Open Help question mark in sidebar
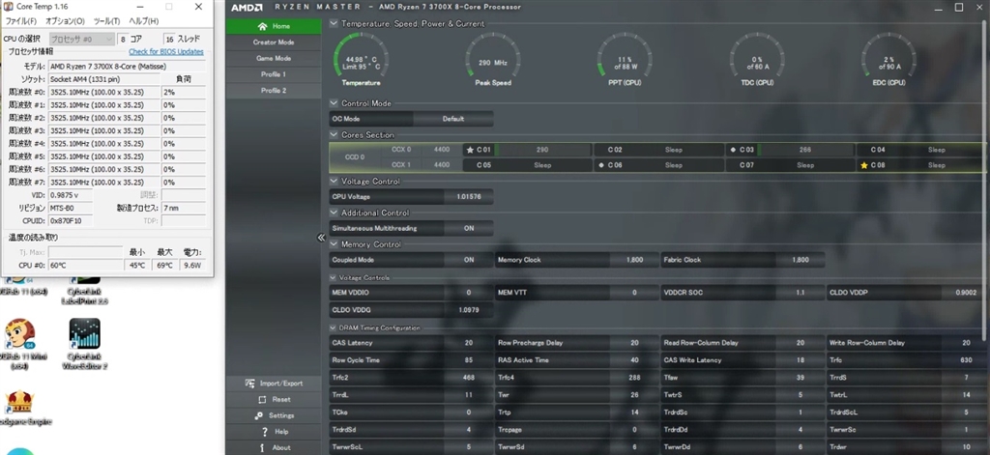Screen dimensions: 990x455 [x=265, y=432]
